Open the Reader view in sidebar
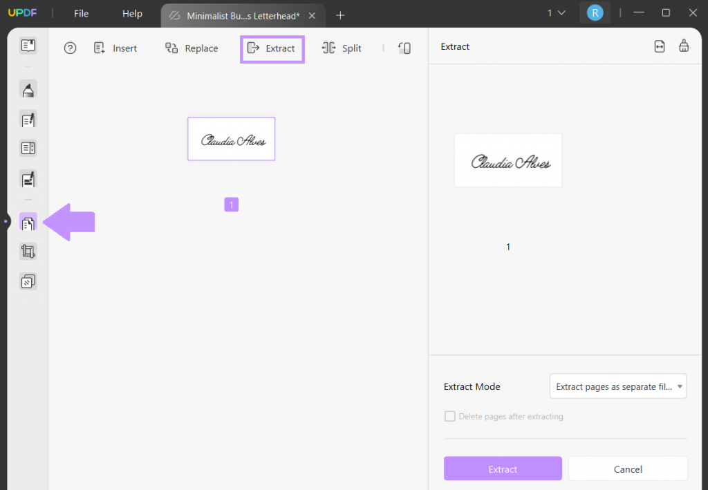 pos(28,45)
